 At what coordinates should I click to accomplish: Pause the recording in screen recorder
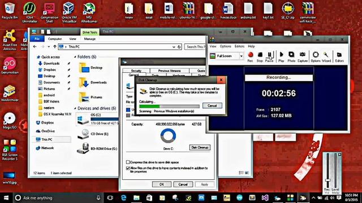pos(269,56)
